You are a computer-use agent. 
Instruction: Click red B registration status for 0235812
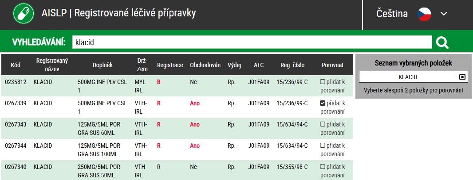pos(159,82)
